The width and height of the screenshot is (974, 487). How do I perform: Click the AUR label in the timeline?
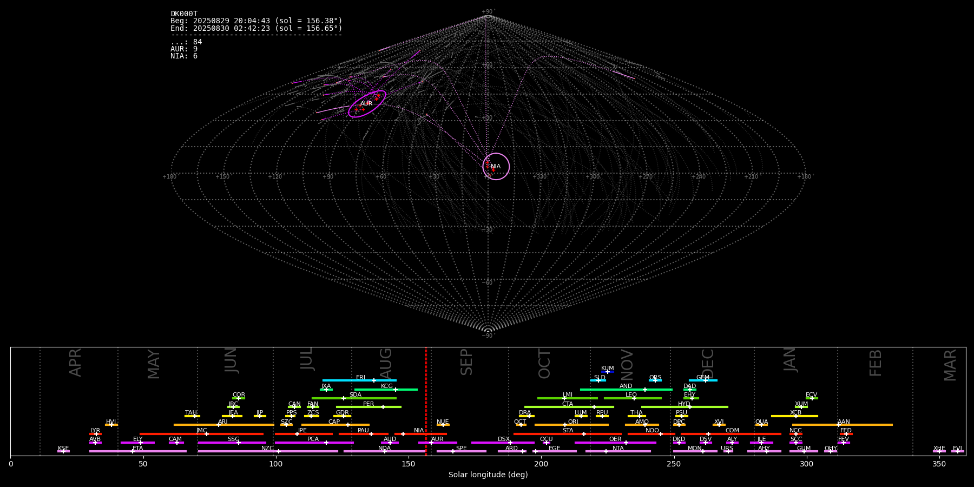coord(437,439)
